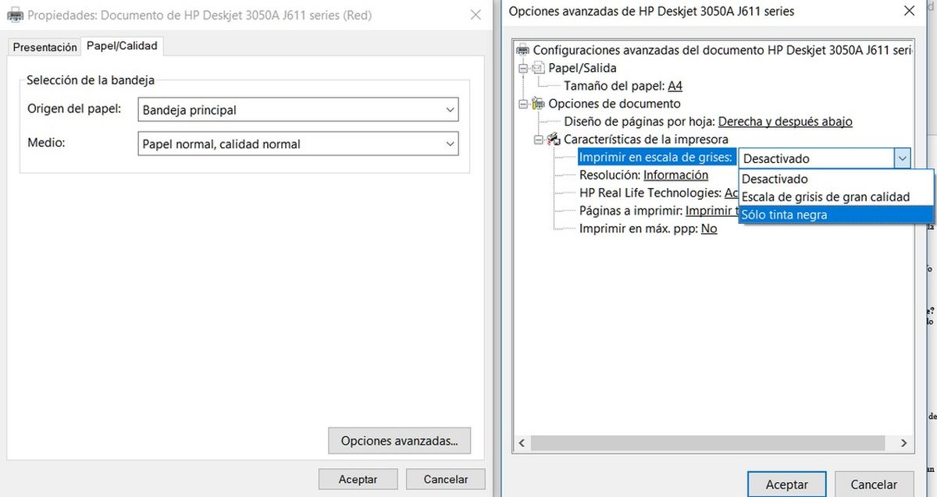The height and width of the screenshot is (497, 937).
Task: Open the Derecha y después abajo link
Action: coord(786,121)
